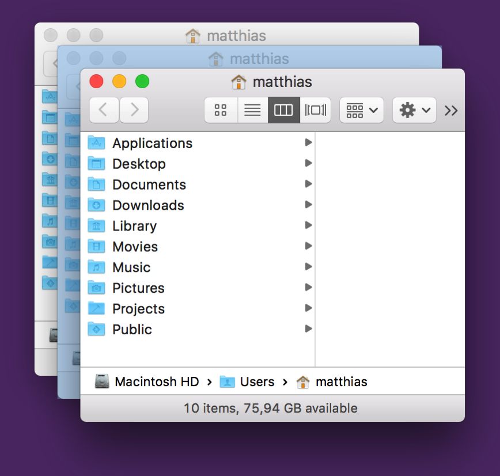Expand Desktop using its disclosure arrow
This screenshot has width=500, height=476.
308,163
